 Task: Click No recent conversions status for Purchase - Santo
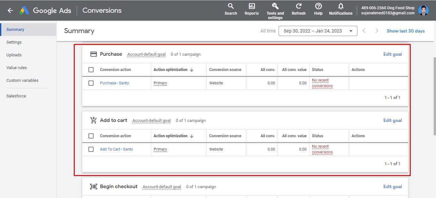(322, 83)
